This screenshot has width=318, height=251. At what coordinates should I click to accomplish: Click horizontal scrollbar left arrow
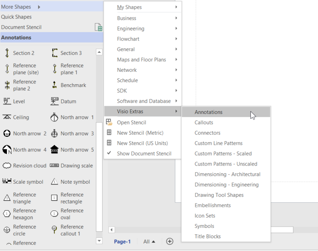coord(111,230)
